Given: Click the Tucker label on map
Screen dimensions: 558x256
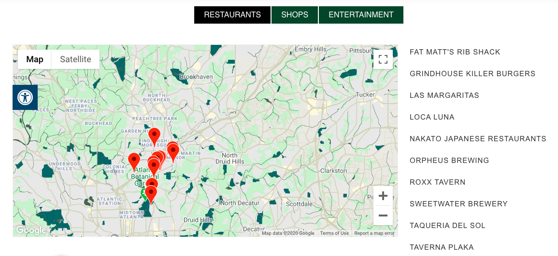Looking at the screenshot, I should (365, 95).
